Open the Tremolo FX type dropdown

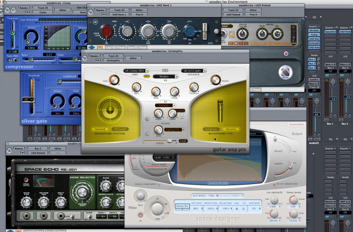[165, 106]
